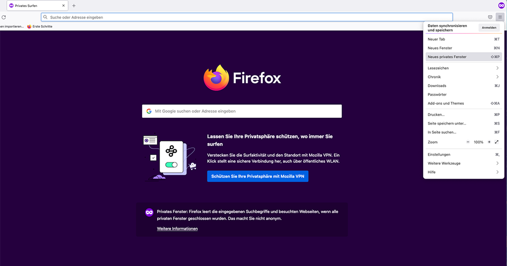Click the Lassen Sie Ihre Privatsphäre schützen heading
Viewport: 507px width, 266px height.
pos(270,140)
